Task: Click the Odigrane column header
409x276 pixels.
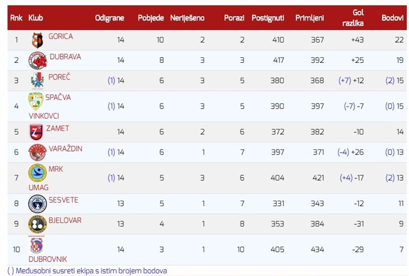Action: point(110,18)
